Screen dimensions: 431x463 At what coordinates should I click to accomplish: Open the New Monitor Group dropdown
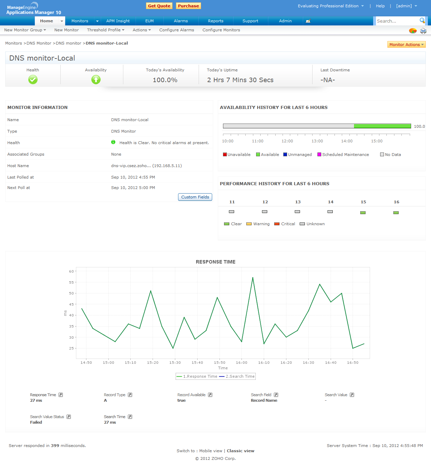click(x=25, y=30)
